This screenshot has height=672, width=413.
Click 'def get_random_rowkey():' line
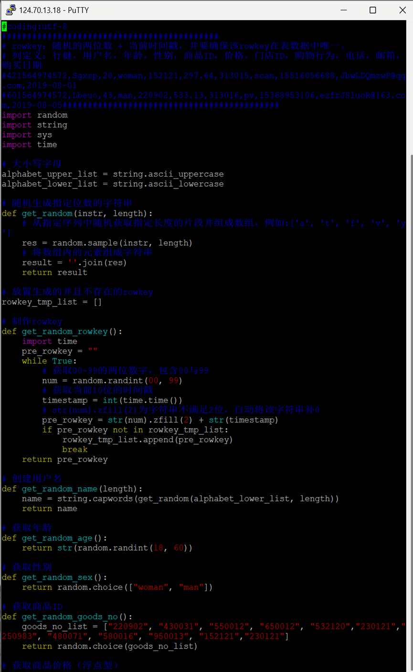click(x=62, y=332)
